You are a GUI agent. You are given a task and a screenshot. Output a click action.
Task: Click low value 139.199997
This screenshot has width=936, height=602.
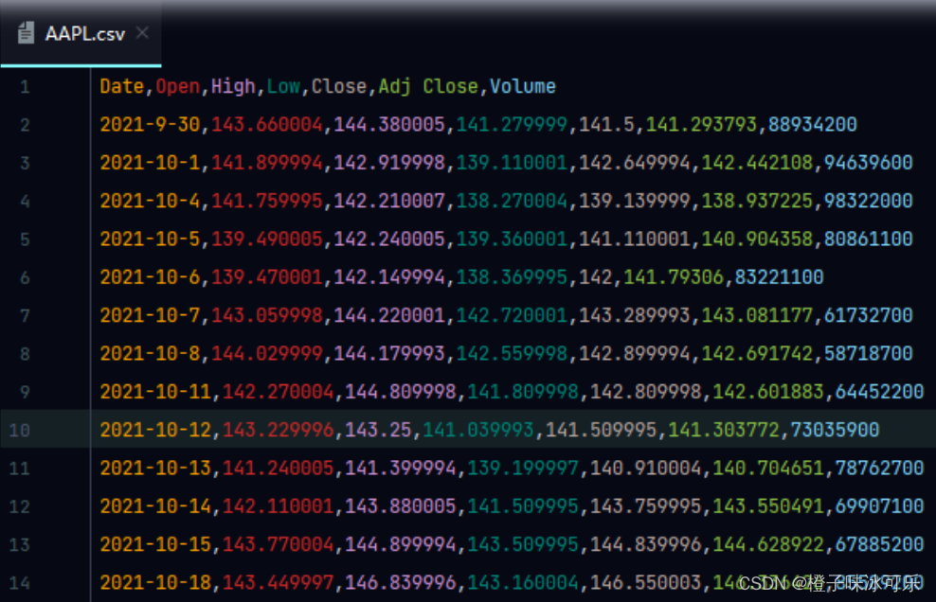pos(523,469)
